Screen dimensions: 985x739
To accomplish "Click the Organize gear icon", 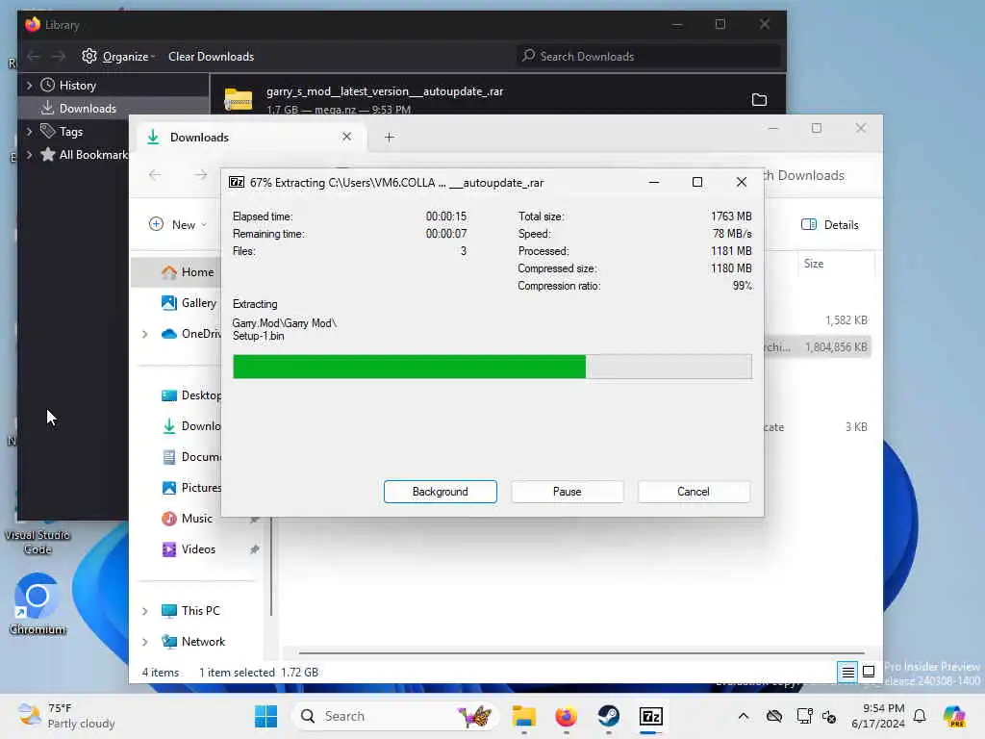I will click(89, 57).
